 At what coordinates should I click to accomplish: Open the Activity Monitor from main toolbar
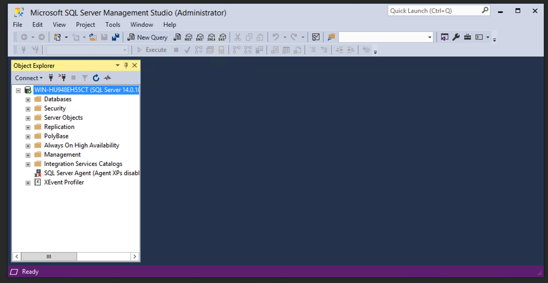pyautogui.click(x=315, y=37)
